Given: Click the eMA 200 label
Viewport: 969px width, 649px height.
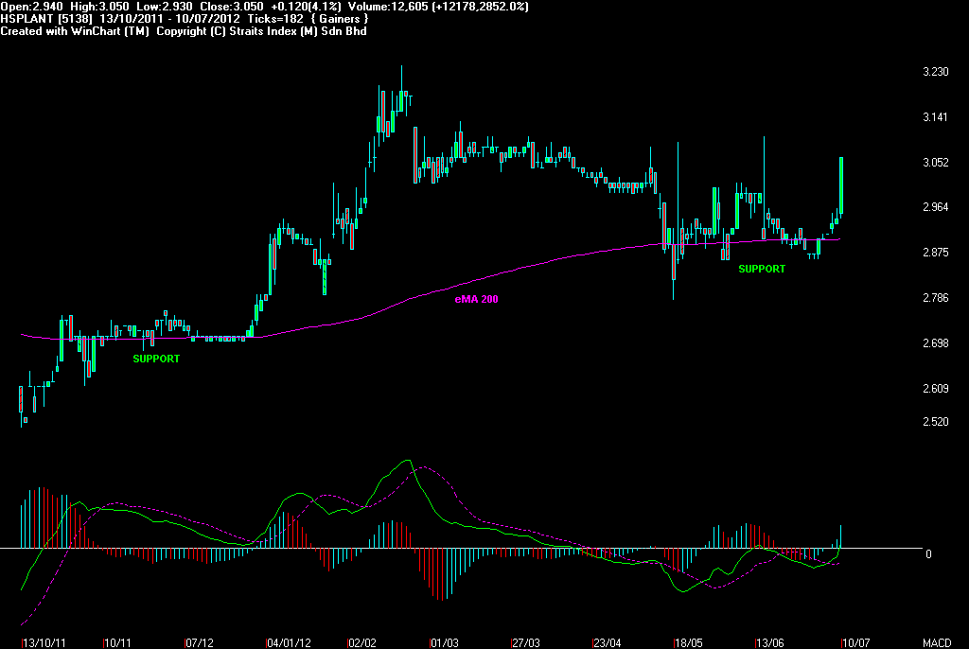Looking at the screenshot, I should [x=477, y=299].
